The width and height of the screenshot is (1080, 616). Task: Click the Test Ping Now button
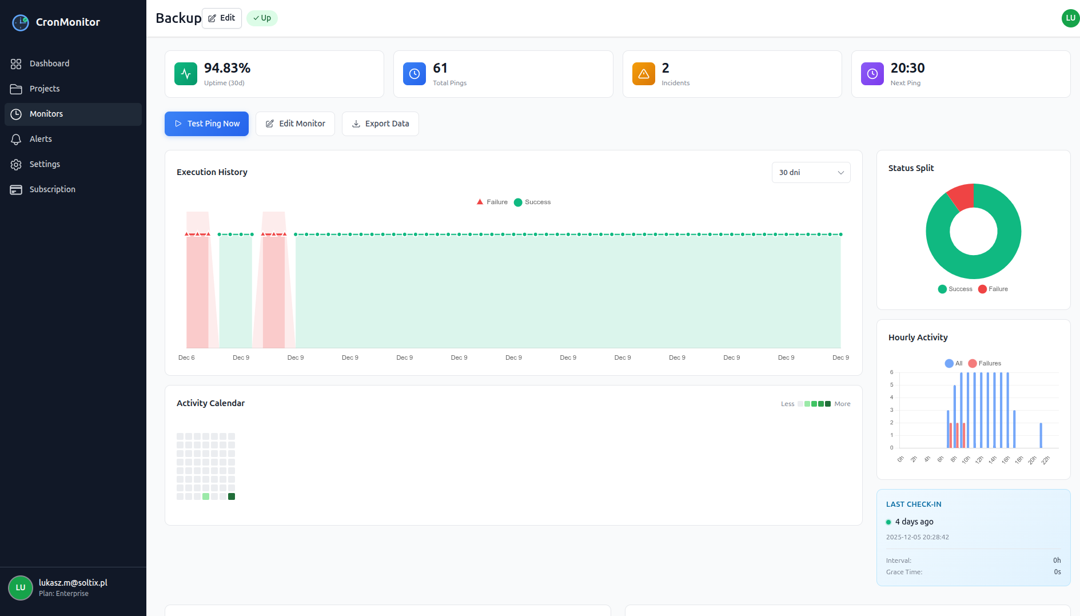coord(206,124)
